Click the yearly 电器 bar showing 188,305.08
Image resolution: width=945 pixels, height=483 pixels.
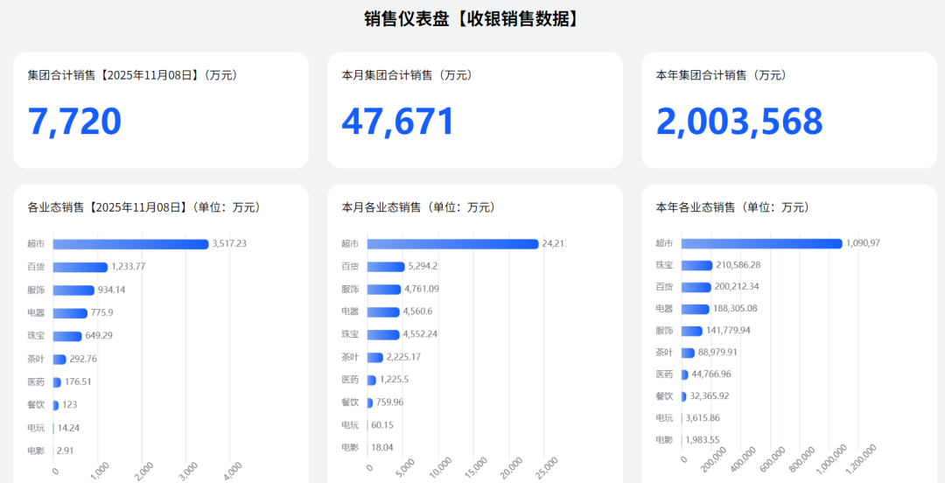(695, 309)
